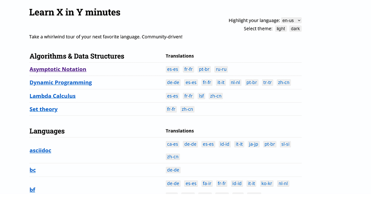Viewport: 371px width, 208px height.
Task: Select fa-ir translation for bf
Action: pyautogui.click(x=207, y=183)
